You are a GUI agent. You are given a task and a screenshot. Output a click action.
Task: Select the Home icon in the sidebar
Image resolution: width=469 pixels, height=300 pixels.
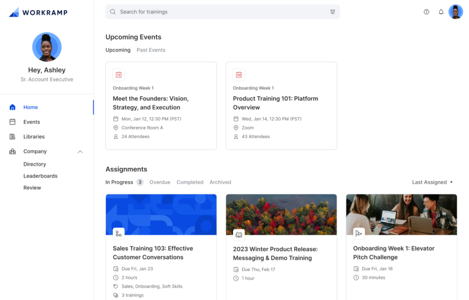point(12,107)
